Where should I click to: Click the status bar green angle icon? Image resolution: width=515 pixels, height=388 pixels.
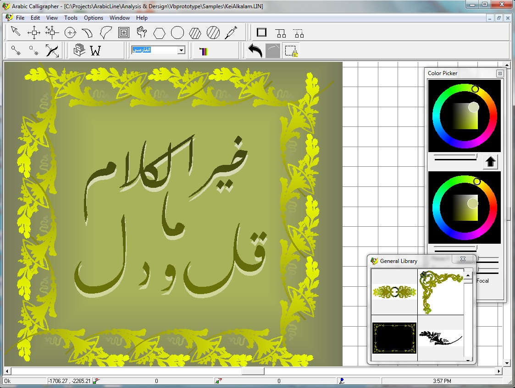(96, 381)
